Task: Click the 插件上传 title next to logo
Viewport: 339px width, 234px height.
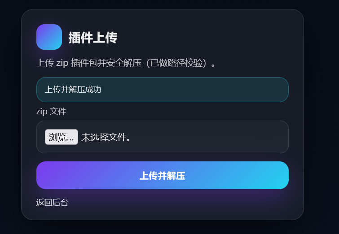Action: (93, 38)
